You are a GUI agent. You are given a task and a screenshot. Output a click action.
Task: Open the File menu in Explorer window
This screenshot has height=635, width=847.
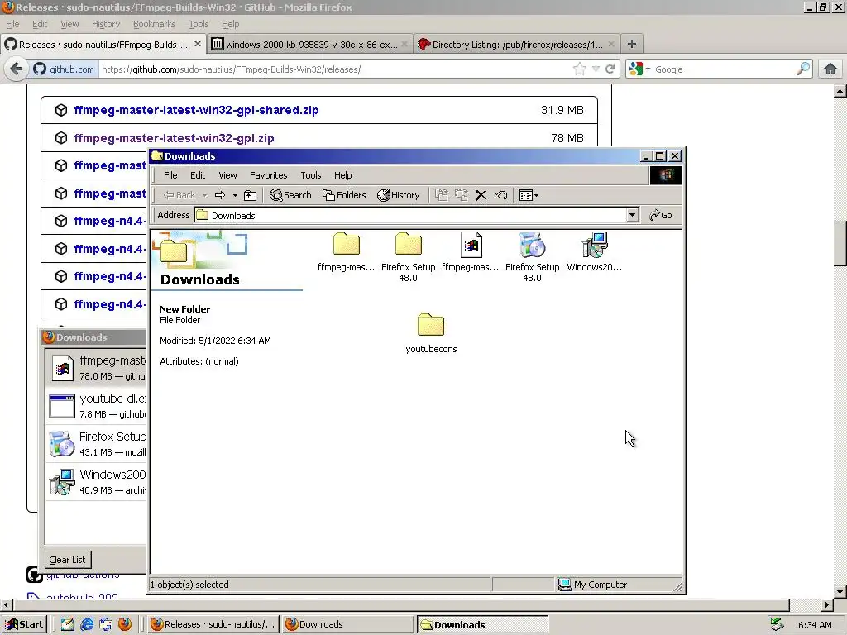coord(170,175)
